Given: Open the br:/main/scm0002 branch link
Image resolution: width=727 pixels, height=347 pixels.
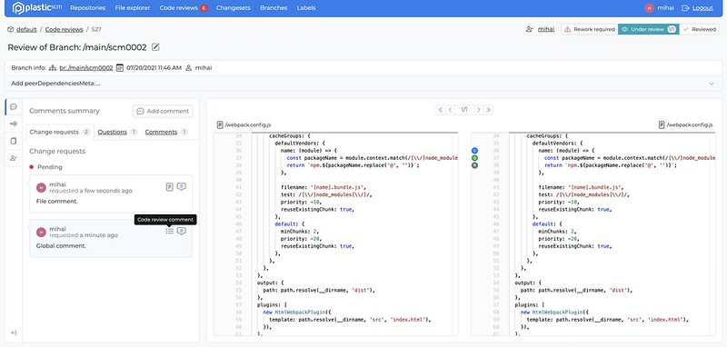Looking at the screenshot, I should [86, 67].
